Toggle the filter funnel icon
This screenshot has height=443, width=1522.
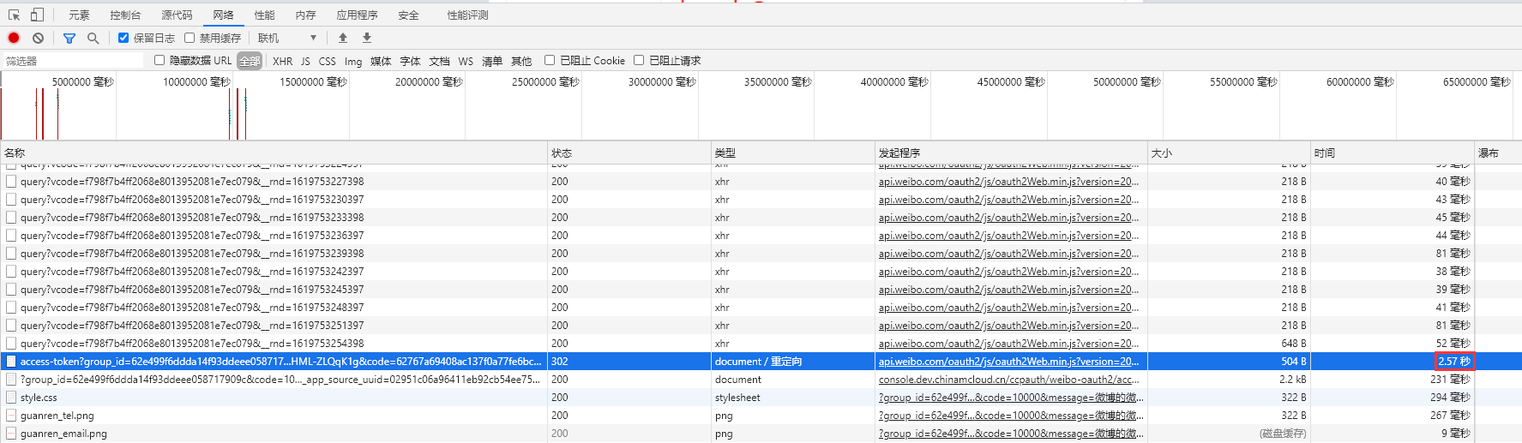click(69, 38)
